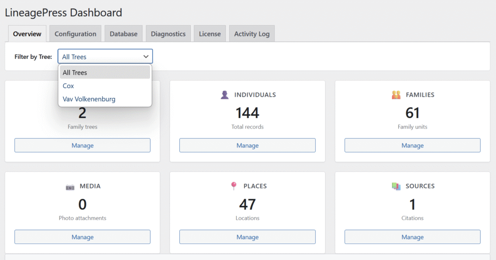The image size is (496, 260).
Task: View the Activity Log tab
Action: tap(251, 34)
